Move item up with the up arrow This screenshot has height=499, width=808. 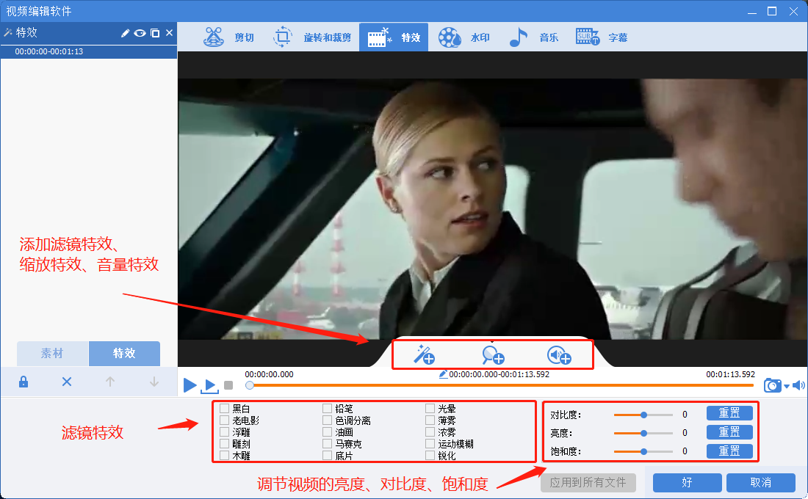[109, 382]
